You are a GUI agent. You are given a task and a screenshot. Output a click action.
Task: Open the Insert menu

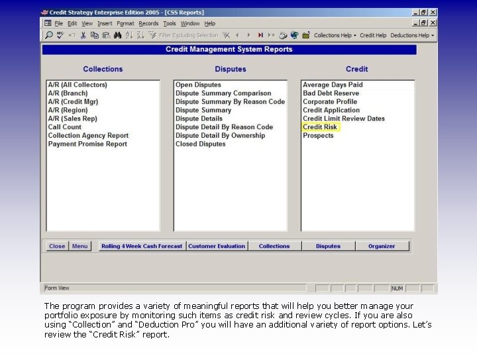point(105,23)
